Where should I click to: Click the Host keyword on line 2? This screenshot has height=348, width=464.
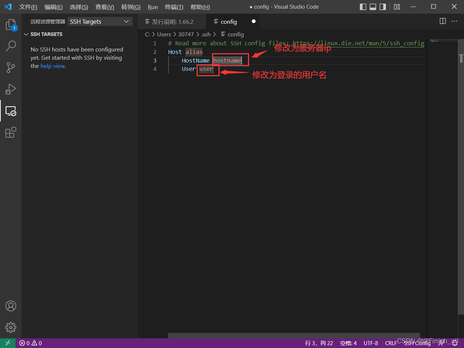click(175, 52)
